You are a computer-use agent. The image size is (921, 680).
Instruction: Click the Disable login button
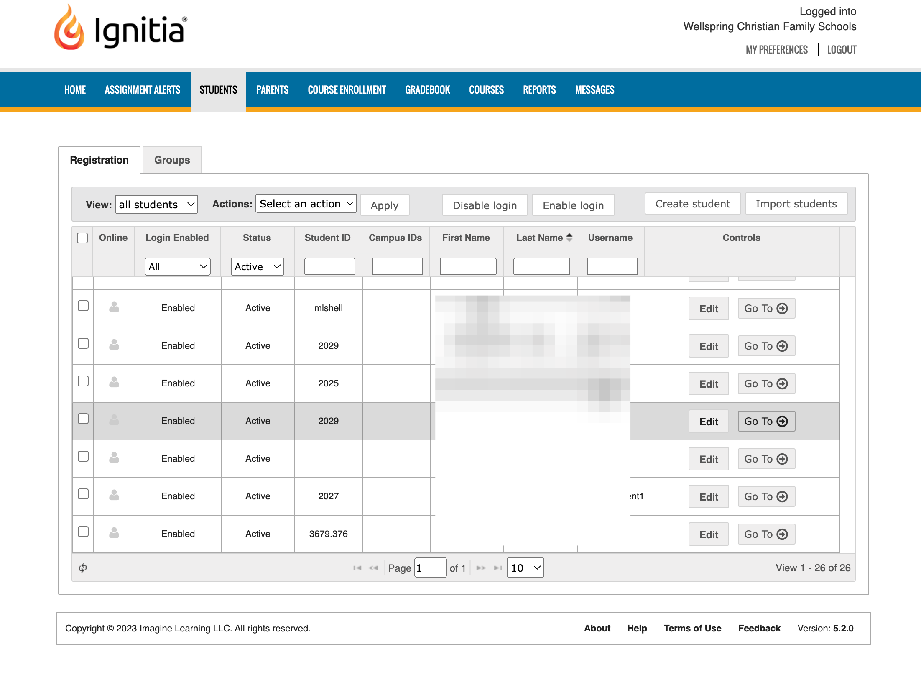point(485,205)
